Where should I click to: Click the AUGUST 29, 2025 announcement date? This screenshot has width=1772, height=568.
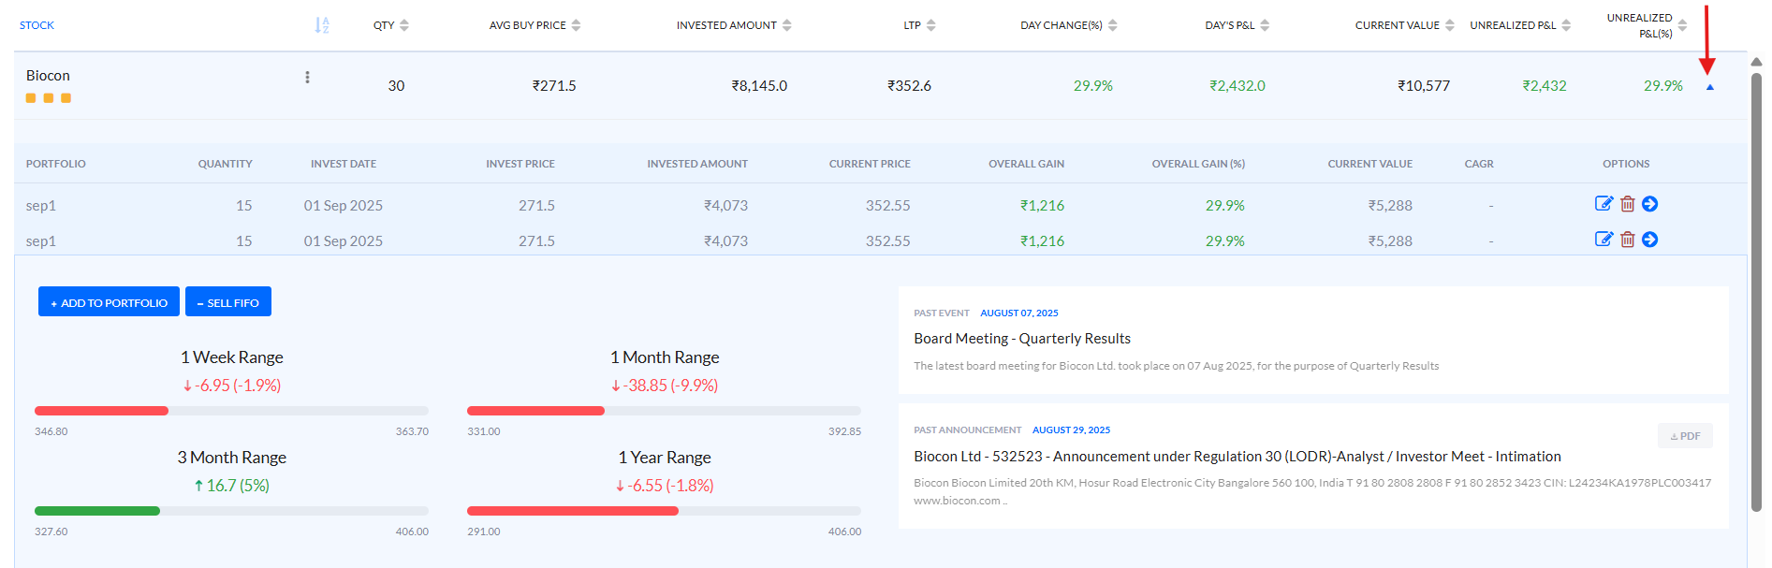1072,430
